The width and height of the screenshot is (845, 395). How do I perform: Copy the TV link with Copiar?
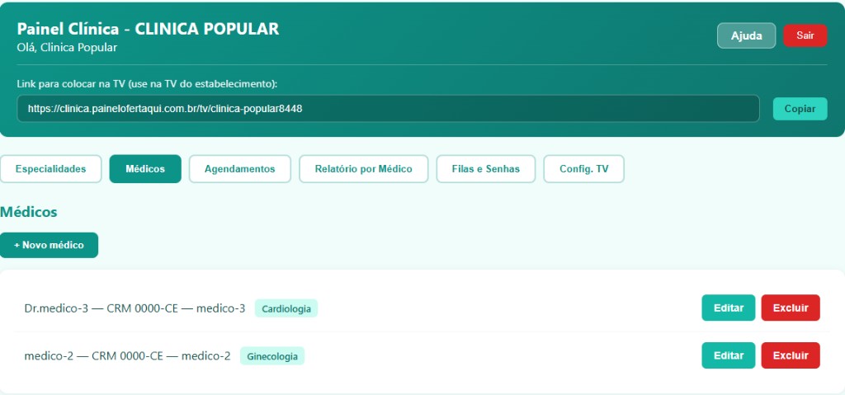(799, 109)
